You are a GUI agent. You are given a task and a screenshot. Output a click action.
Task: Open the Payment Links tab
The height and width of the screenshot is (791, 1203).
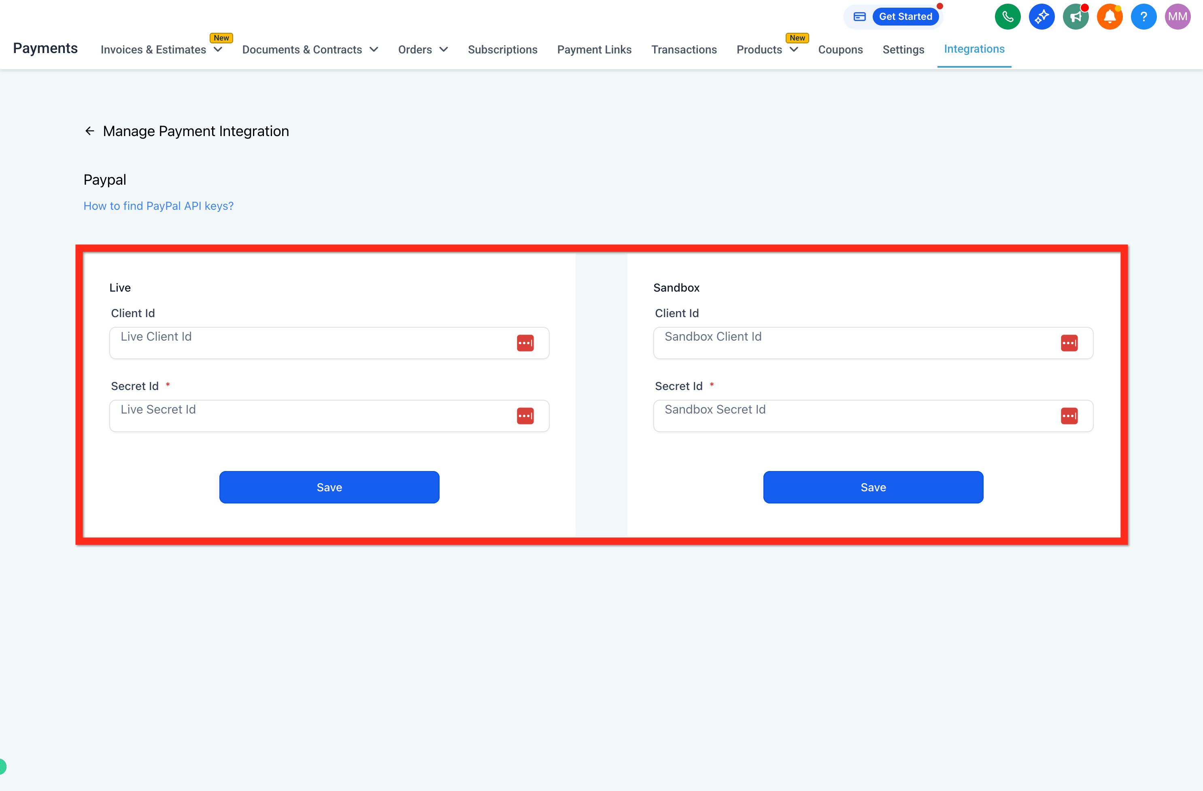pyautogui.click(x=594, y=49)
